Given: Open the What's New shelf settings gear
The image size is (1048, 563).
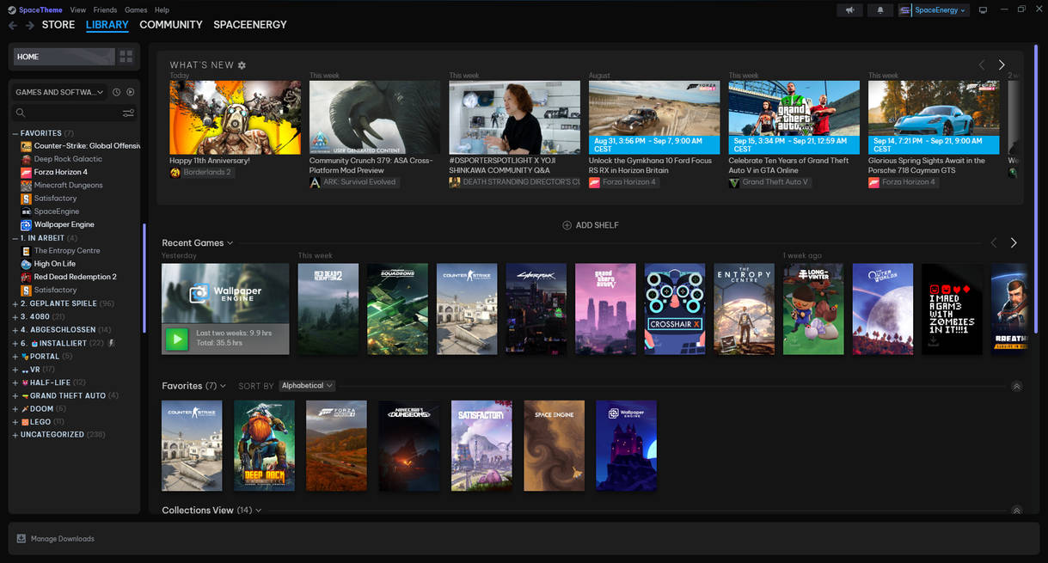Looking at the screenshot, I should coord(241,64).
